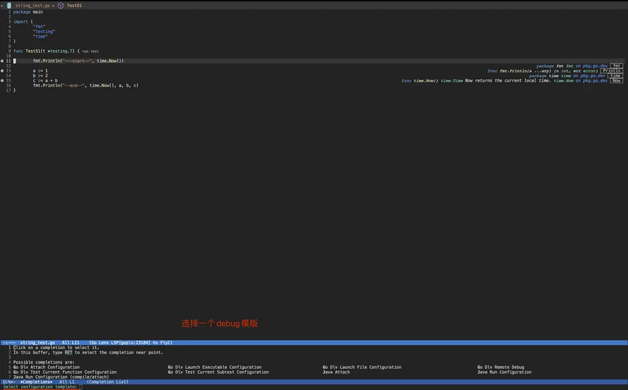
Task: Choose Go Dlv Attach Configuration
Action: tap(46, 367)
